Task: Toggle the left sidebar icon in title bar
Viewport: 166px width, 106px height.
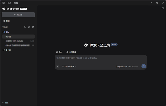Action: [x=4, y=3]
